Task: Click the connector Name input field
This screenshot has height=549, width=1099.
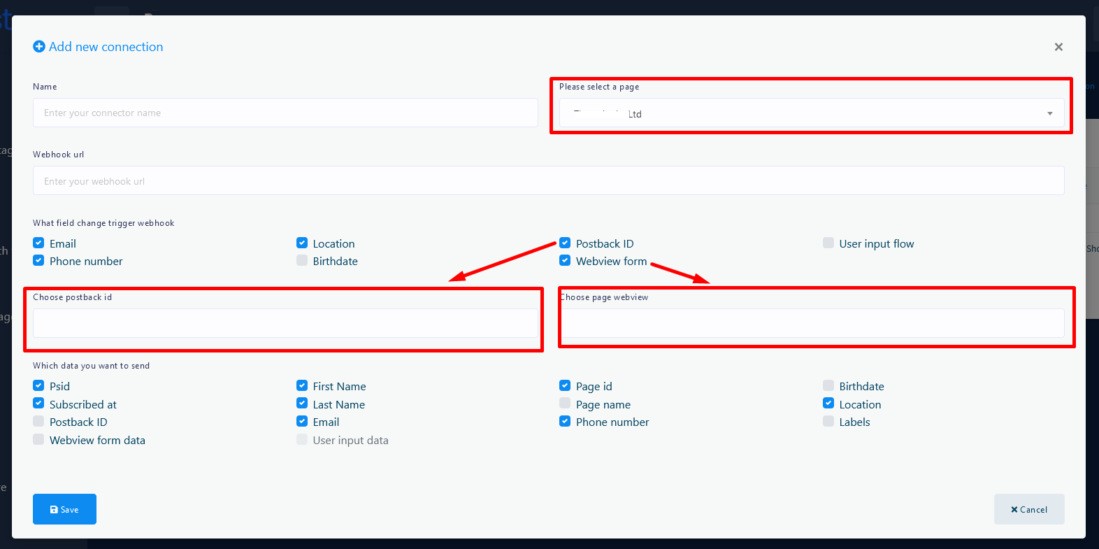Action: [x=285, y=113]
